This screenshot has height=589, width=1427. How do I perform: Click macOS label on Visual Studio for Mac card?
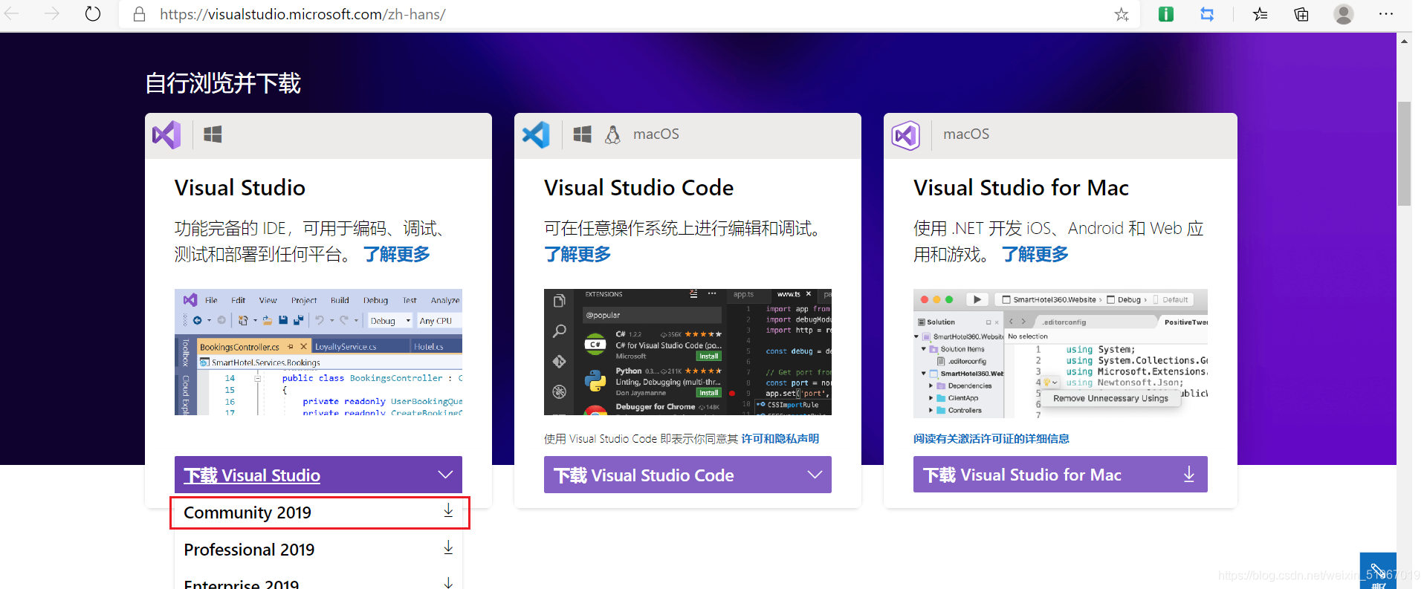[966, 134]
